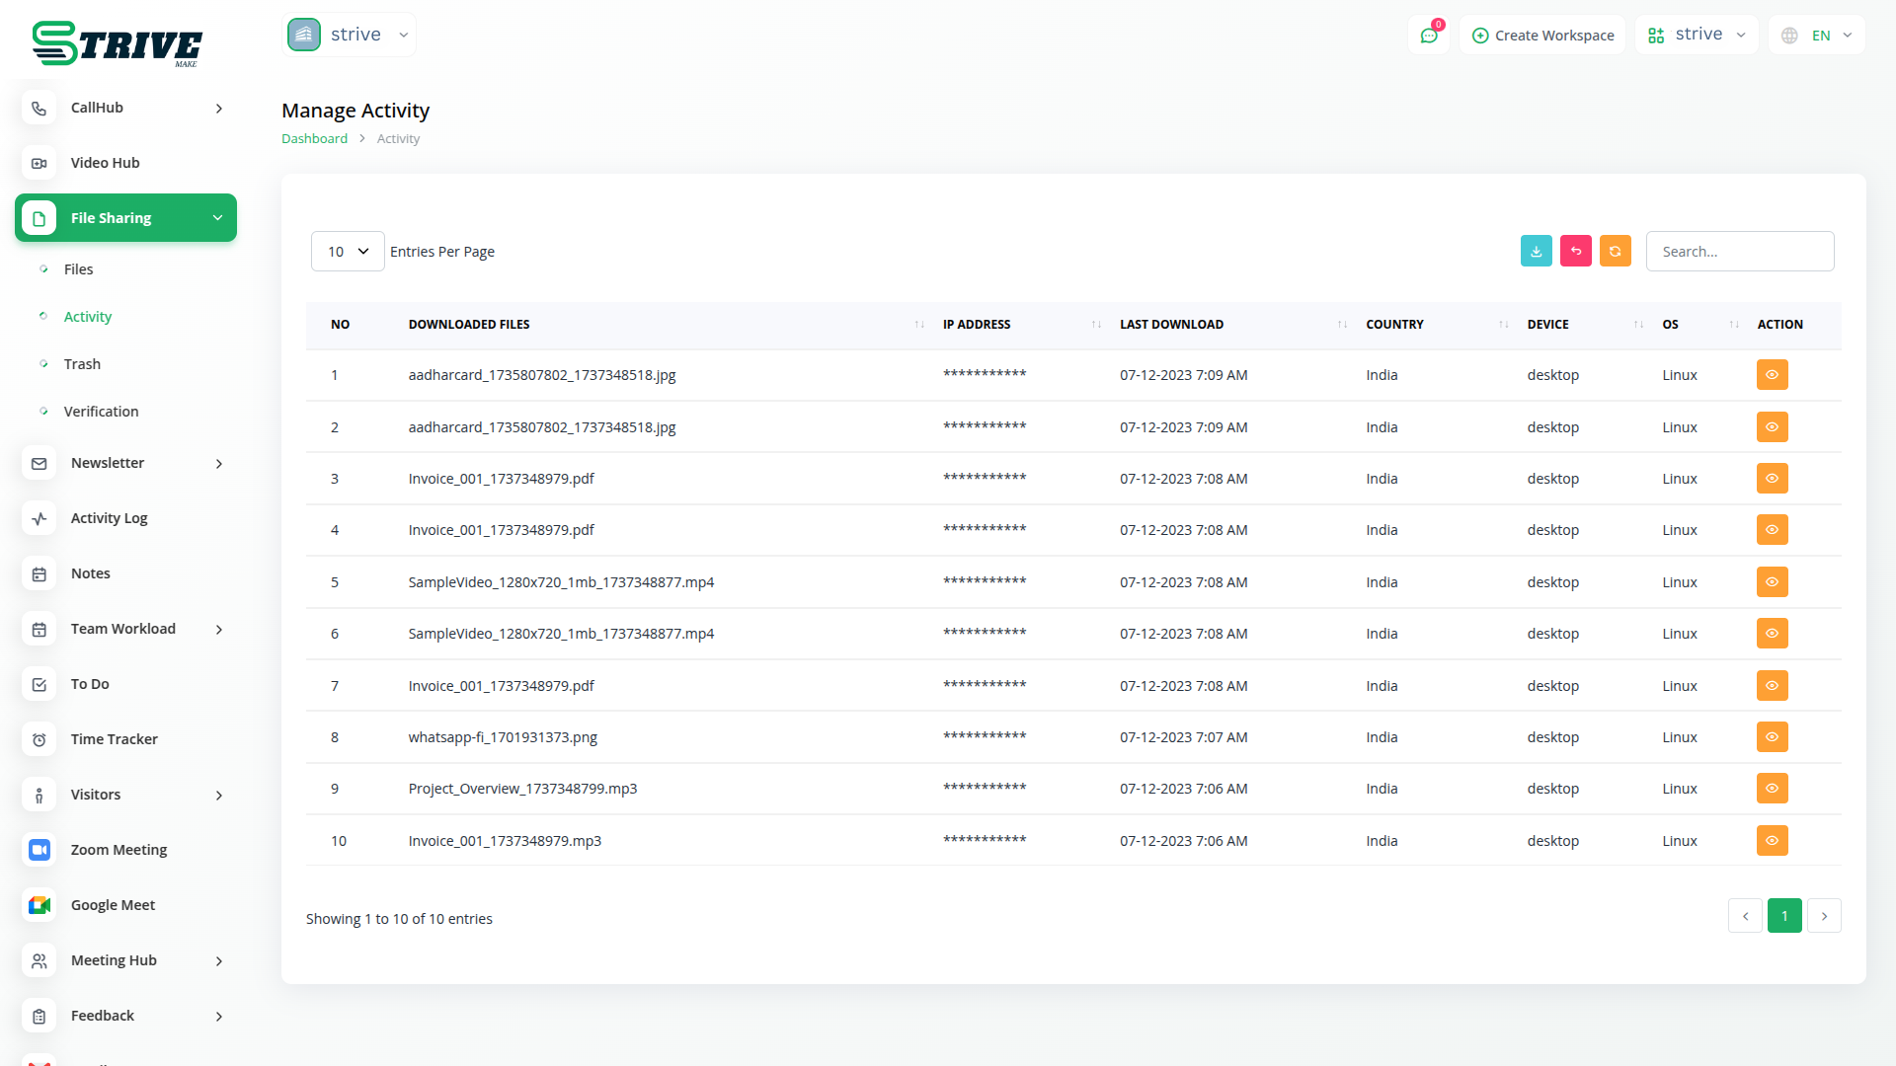Click the blue download export icon

click(1536, 252)
